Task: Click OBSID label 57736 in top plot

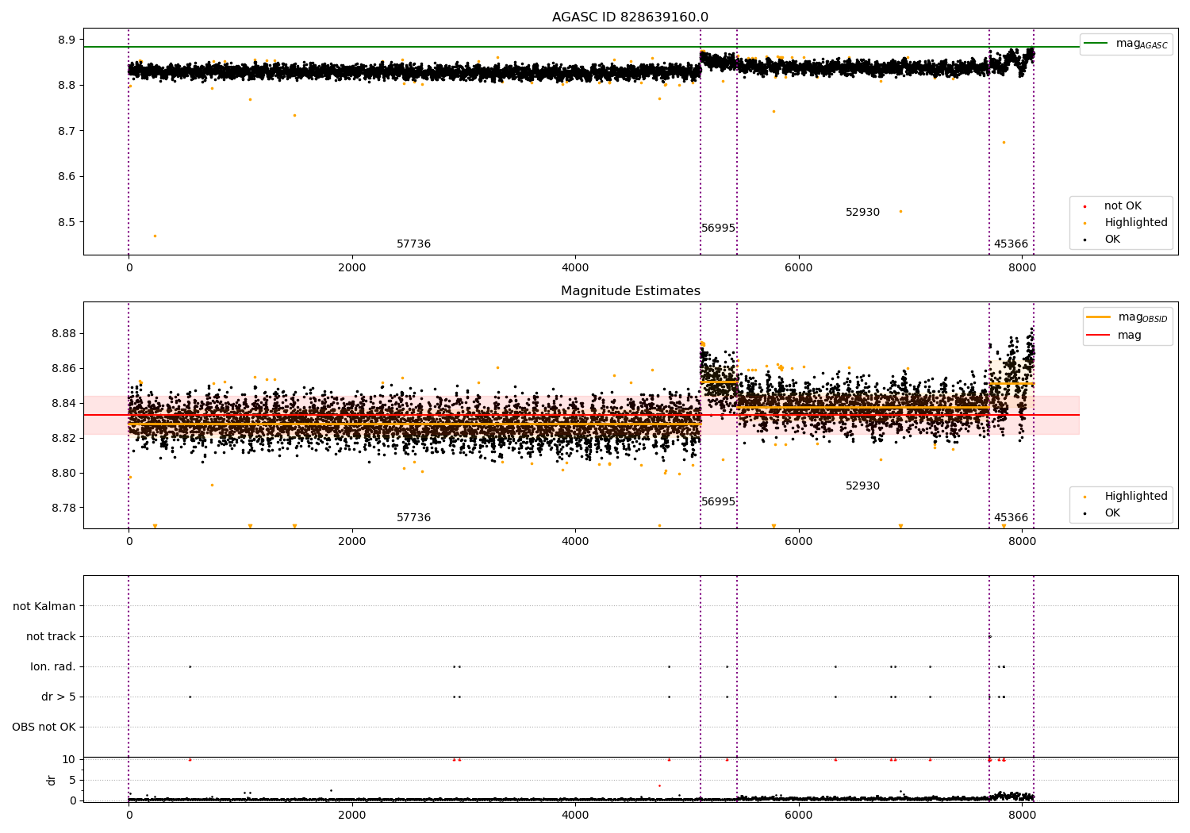Action: click(x=413, y=244)
